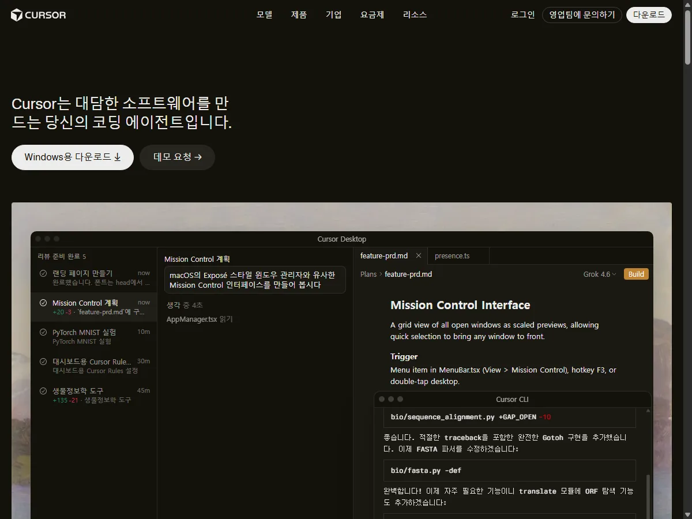The height and width of the screenshot is (519, 692).
Task: Click the Cursor는 대담한 소프트웨어 headline
Action: click(x=122, y=113)
